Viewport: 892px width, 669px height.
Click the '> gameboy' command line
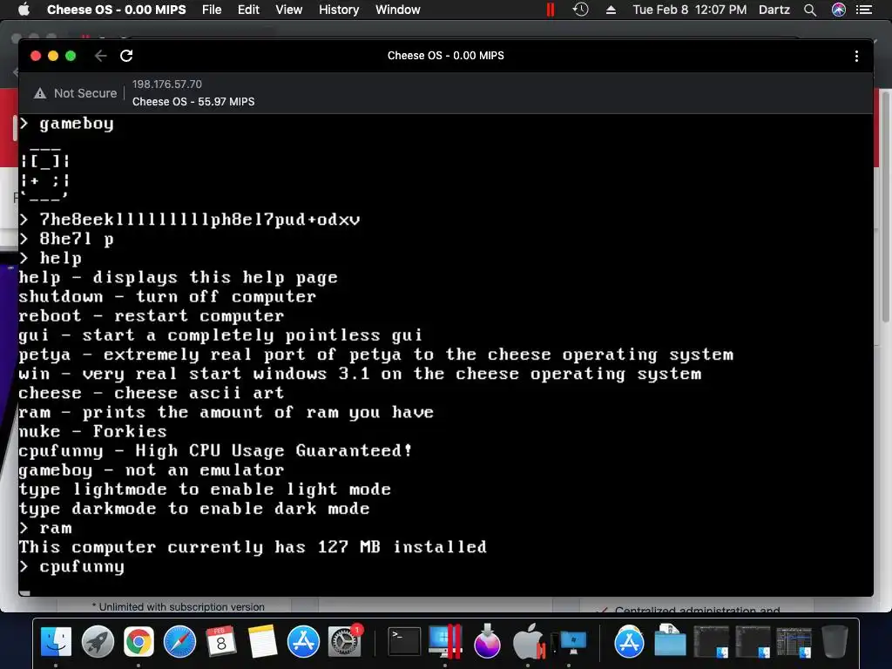(x=66, y=124)
